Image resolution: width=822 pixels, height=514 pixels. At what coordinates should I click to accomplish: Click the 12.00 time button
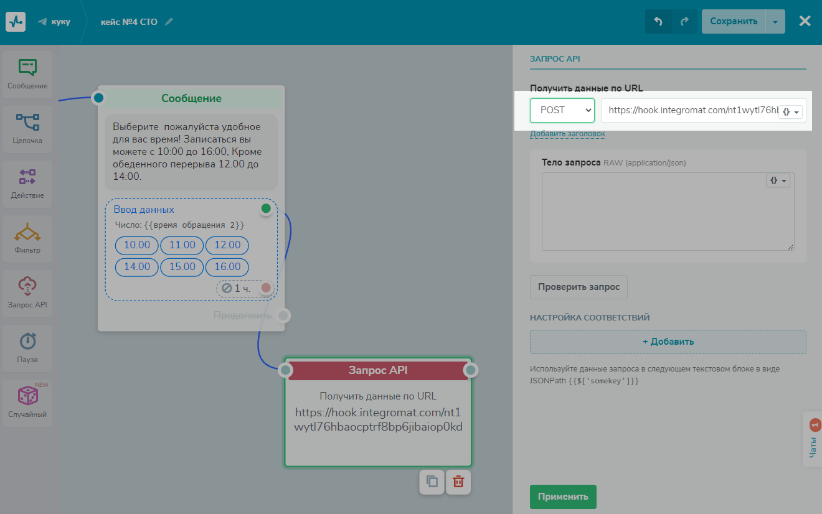227,245
